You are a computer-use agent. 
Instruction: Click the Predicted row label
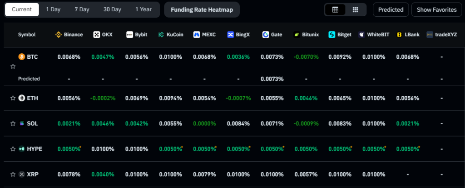(x=29, y=79)
